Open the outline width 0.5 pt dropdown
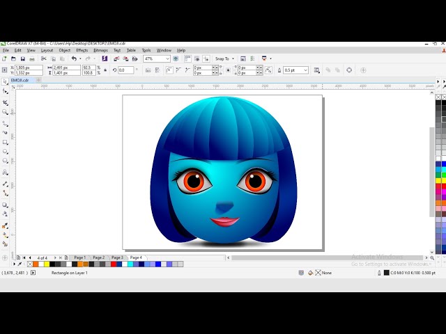This screenshot has height=334, width=446. coord(305,70)
